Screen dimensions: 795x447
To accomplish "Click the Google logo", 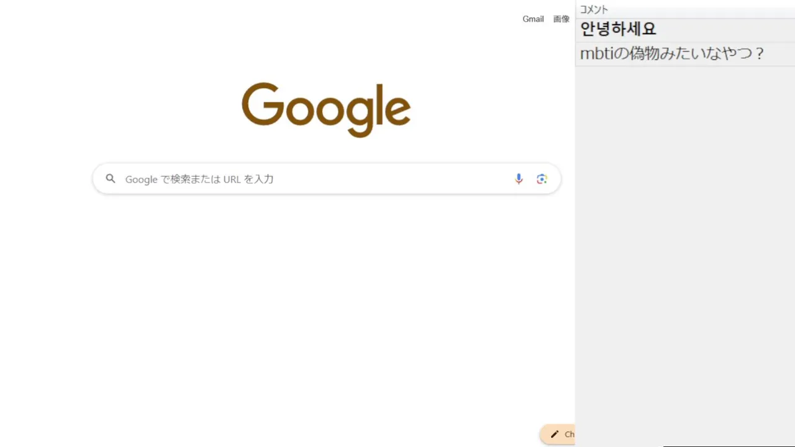I will (x=326, y=110).
